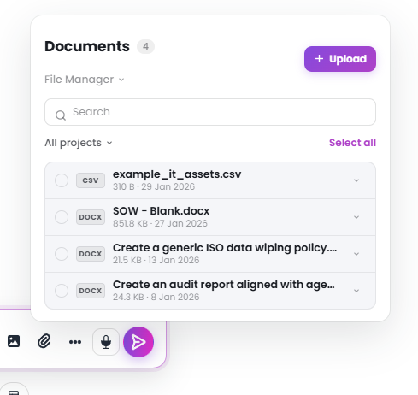The width and height of the screenshot is (418, 395).
Task: Click the '310 B · 29 Jan 2026' details
Action: 154,186
